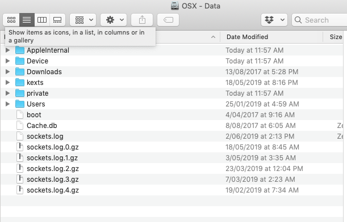Sort by Date Modified column
347x222 pixels.
pos(247,37)
